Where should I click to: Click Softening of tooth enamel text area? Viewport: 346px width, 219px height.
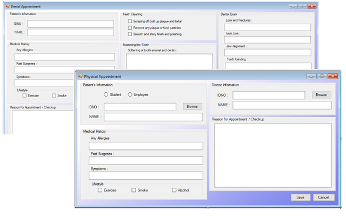click(x=169, y=61)
